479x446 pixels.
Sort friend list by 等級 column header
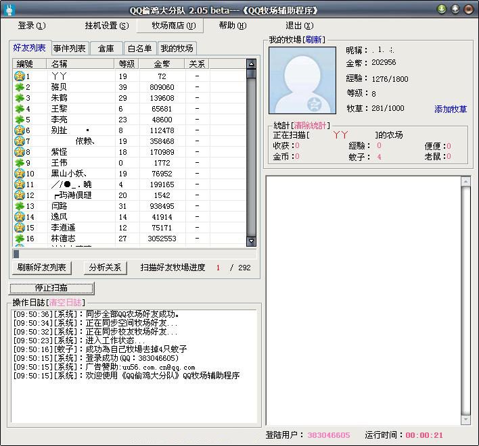coord(127,64)
